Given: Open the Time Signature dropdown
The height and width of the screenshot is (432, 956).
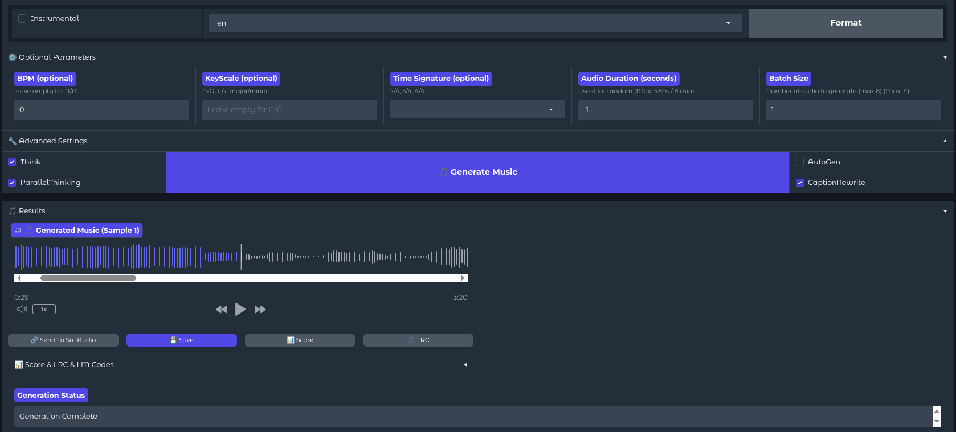Looking at the screenshot, I should click(x=477, y=109).
